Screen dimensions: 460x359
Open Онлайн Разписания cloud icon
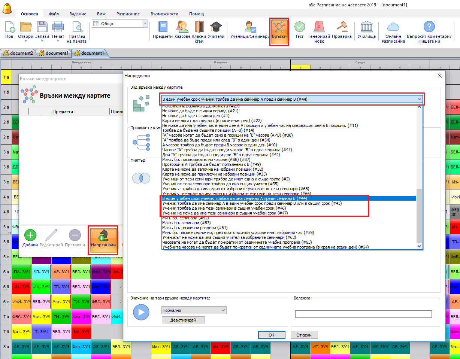pyautogui.click(x=393, y=27)
